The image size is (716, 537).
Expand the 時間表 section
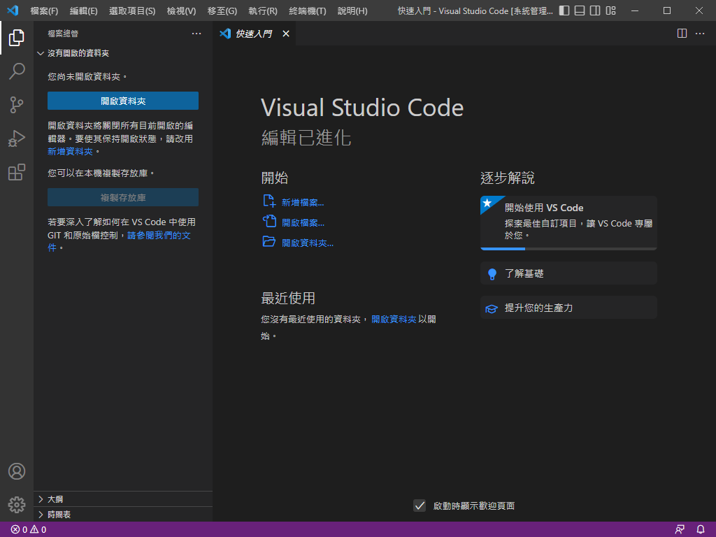[x=41, y=515]
